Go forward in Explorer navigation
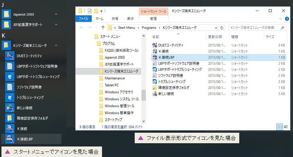293x157 pixels. point(90,28)
